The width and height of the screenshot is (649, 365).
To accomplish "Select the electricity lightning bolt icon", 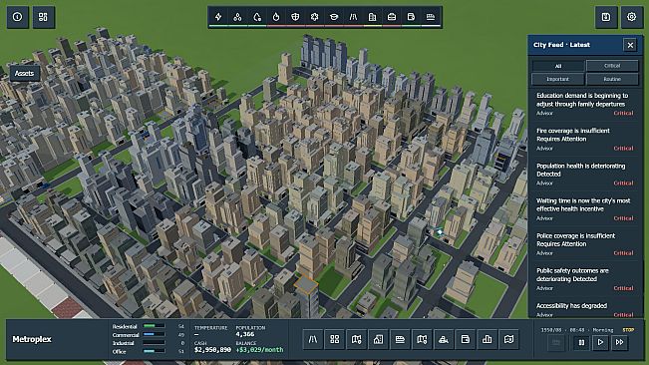I will coord(218,17).
